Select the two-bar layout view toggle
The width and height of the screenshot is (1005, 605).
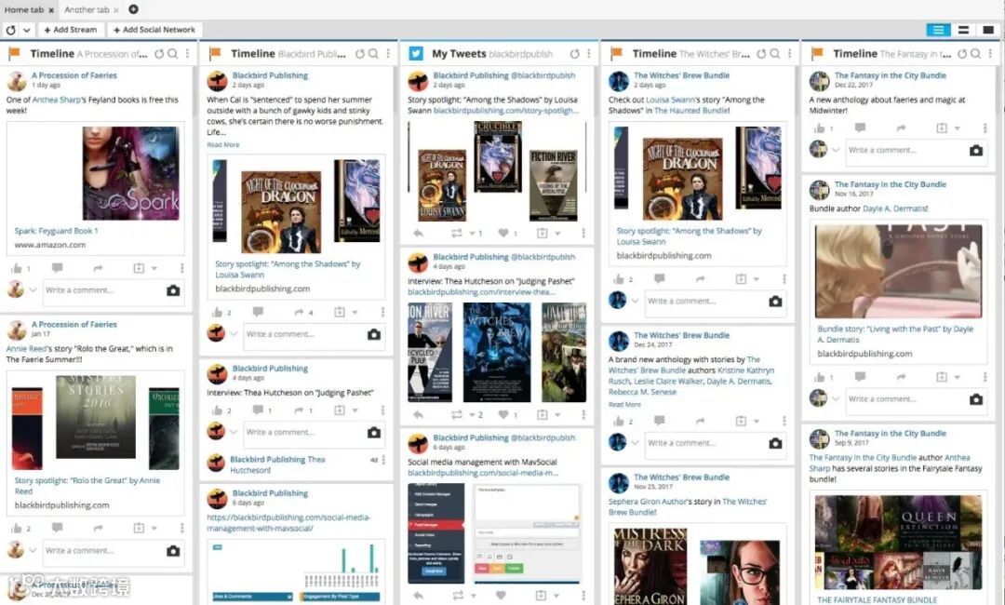tap(963, 30)
